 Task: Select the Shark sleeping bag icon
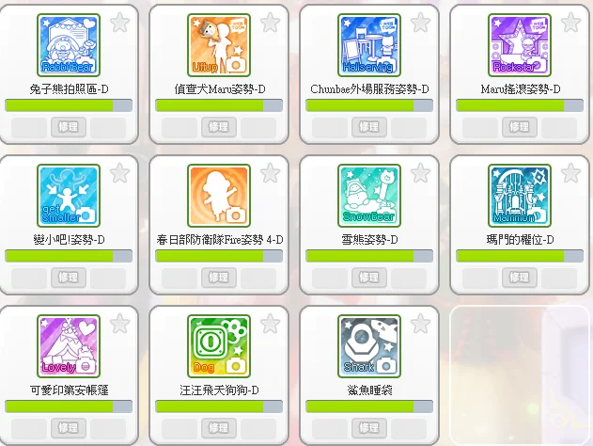point(369,346)
